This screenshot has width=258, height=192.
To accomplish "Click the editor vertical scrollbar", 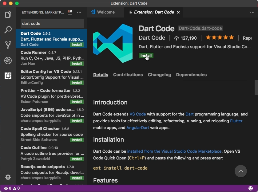I will click(256, 88).
